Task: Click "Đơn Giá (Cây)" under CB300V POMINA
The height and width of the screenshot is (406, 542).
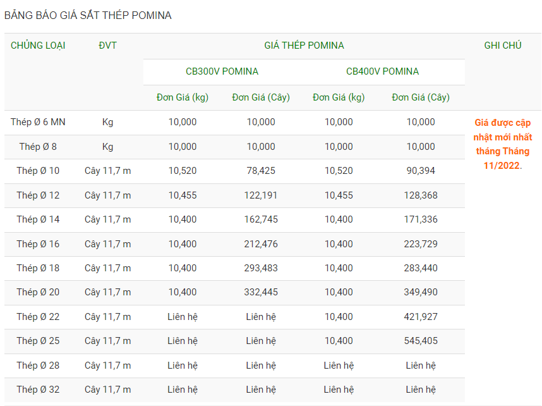Action: [x=261, y=97]
